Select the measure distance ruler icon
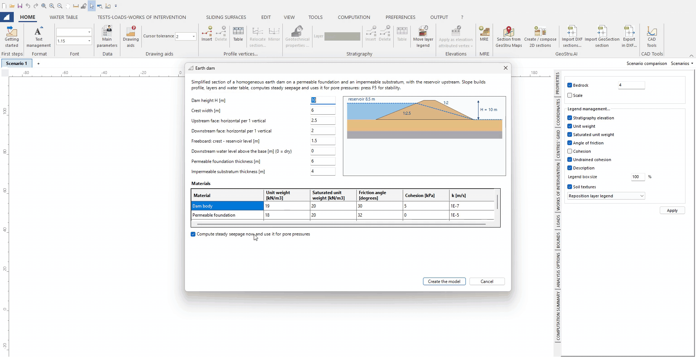The image size is (696, 357). tap(76, 6)
